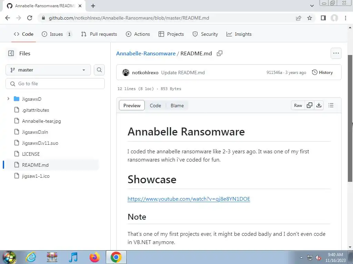Open the Windows Start button
Screen dimensions: 353x264
9,257
